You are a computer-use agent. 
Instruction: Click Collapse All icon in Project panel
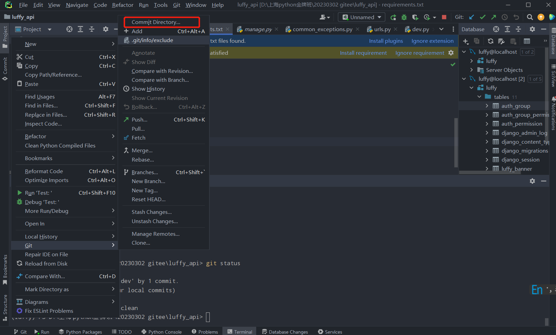(x=92, y=29)
